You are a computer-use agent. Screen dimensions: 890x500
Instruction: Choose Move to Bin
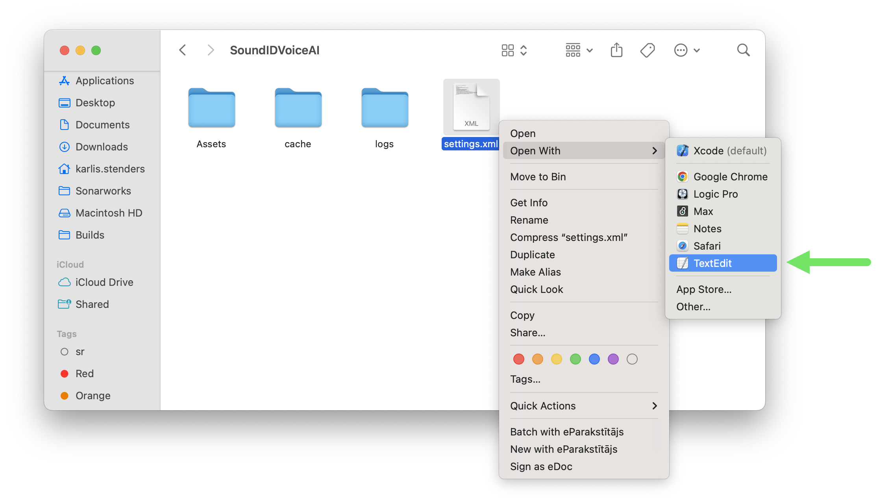[x=584, y=177]
